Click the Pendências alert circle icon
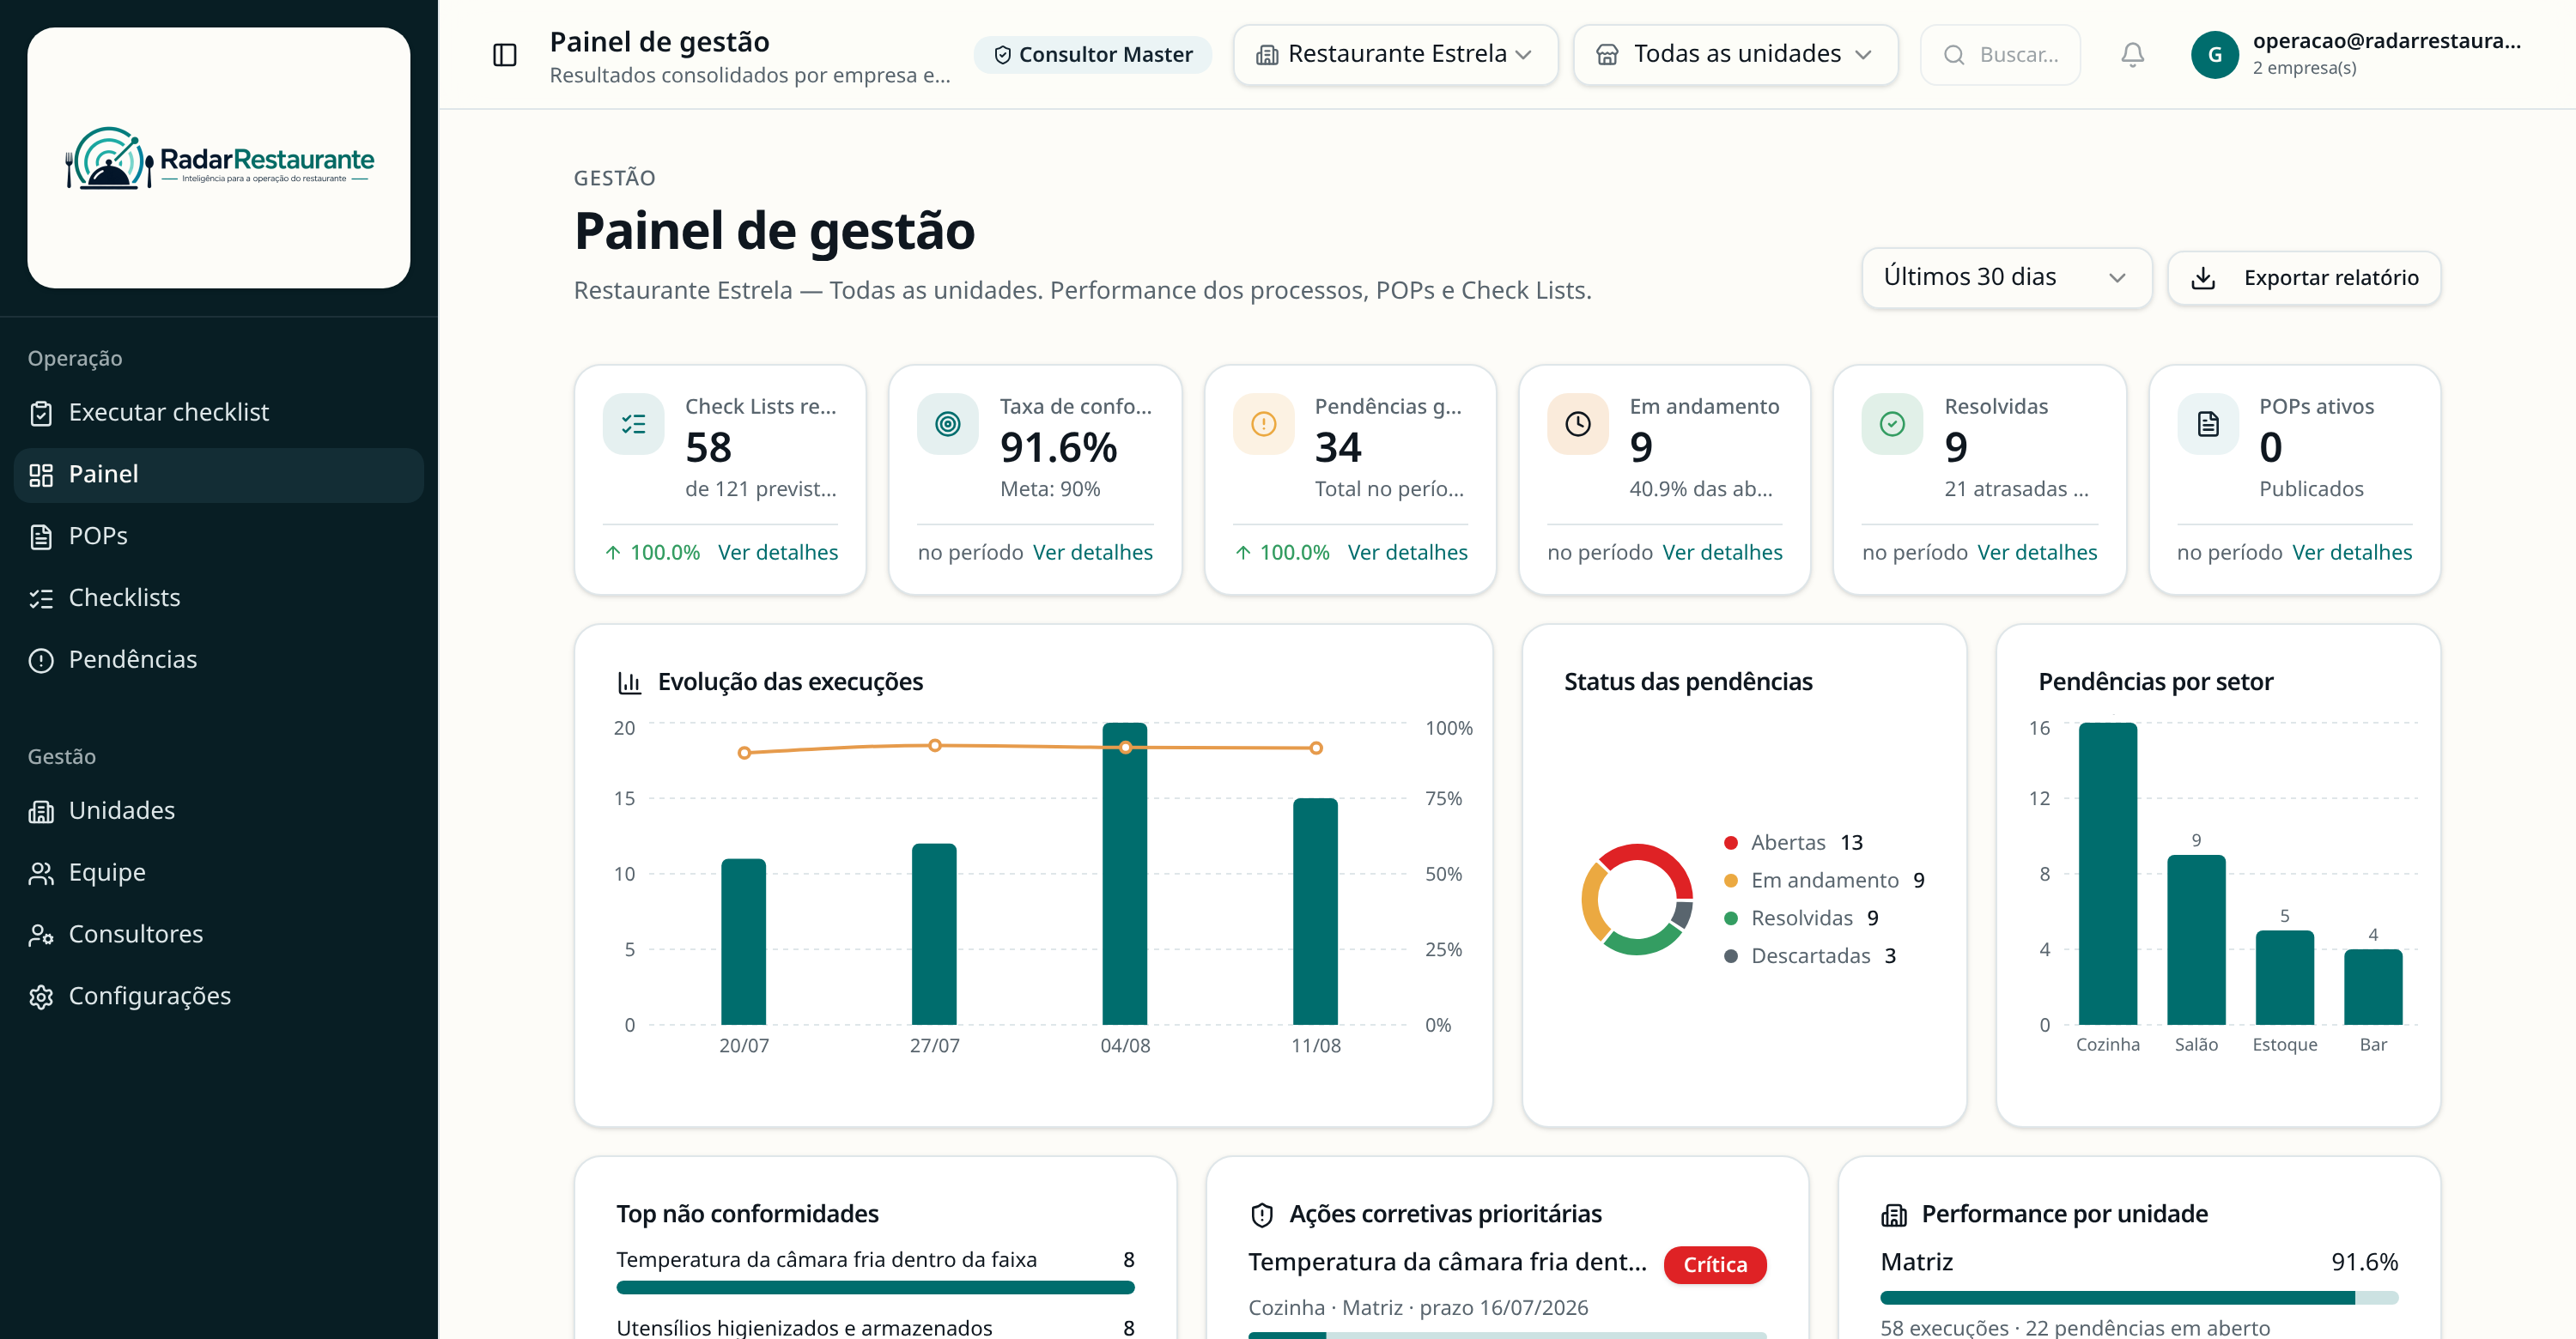 coord(1263,424)
